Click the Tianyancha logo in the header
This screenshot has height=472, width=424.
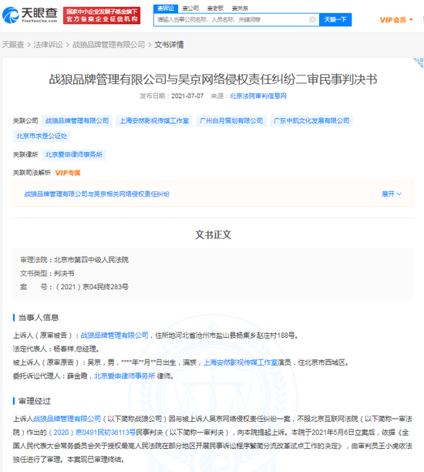click(x=29, y=15)
